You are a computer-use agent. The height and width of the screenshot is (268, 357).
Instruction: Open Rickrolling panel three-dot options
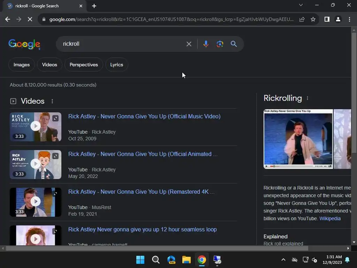coord(307,98)
